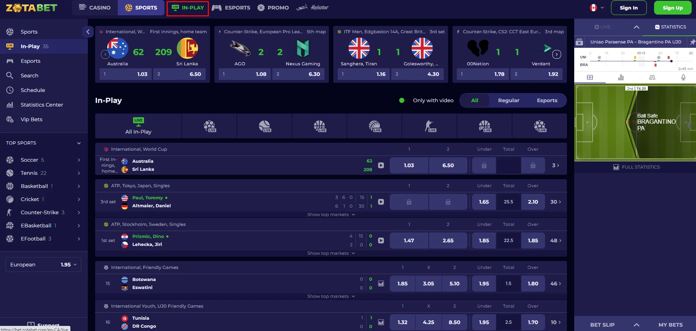
Task: Play video for Paul vs Altmaier match
Action: coord(381,202)
